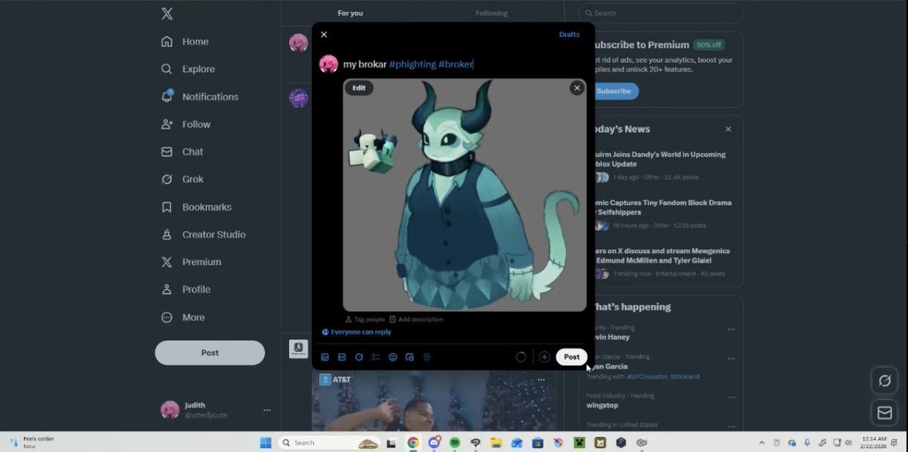908x452 pixels.
Task: Open more options for Ryan Garcia trend
Action: pos(731,359)
